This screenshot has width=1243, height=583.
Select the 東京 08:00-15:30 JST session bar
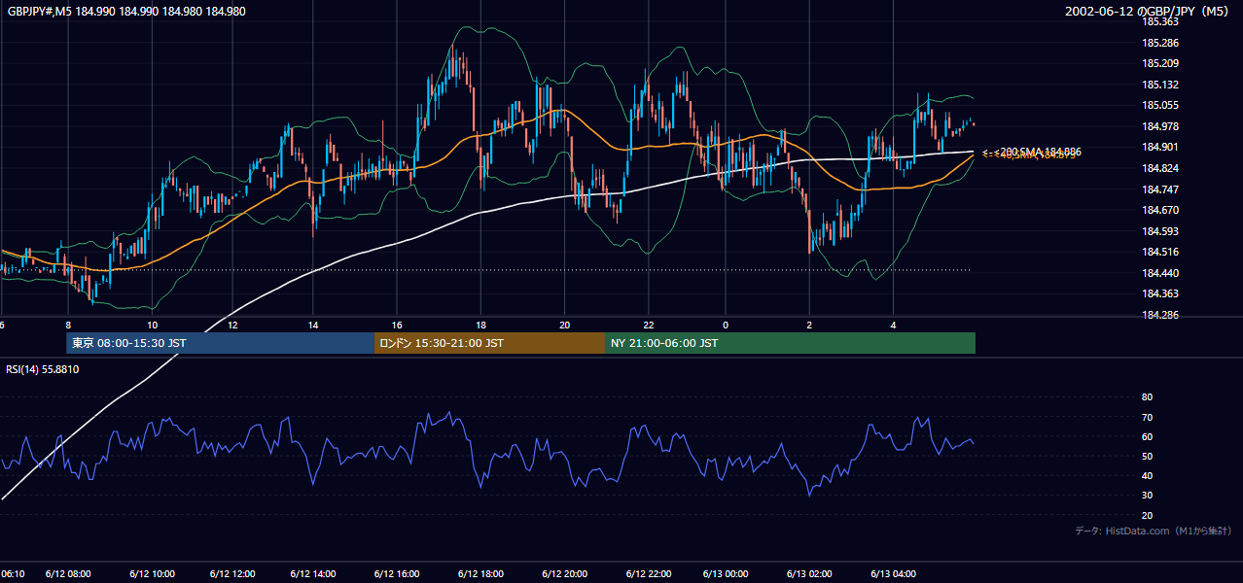220,343
